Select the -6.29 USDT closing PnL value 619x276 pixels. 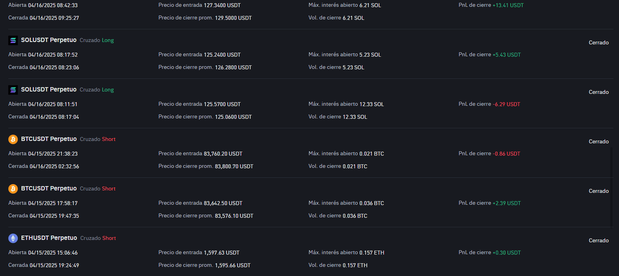506,104
